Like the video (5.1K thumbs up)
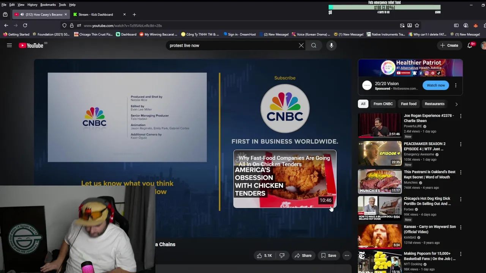Screen dimensions: 486x273 264,256
